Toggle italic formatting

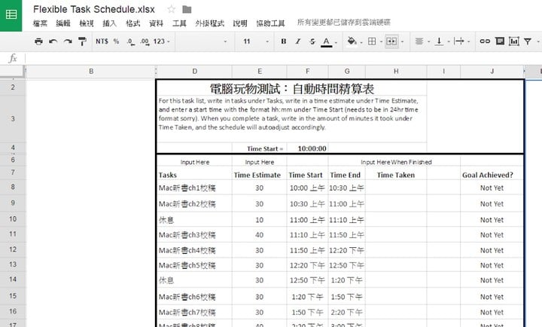click(x=298, y=41)
